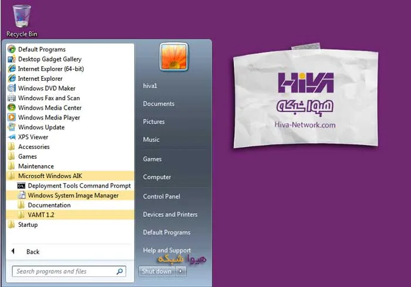
Task: Click the Windows Media Center icon
Action: click(12, 108)
